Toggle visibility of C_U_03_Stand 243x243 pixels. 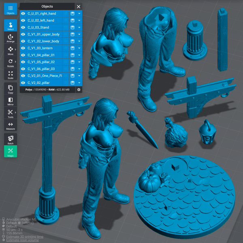tap(23, 28)
